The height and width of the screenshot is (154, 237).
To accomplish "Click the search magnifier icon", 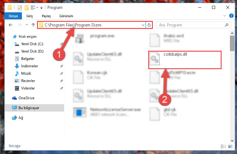I will (x=227, y=25).
